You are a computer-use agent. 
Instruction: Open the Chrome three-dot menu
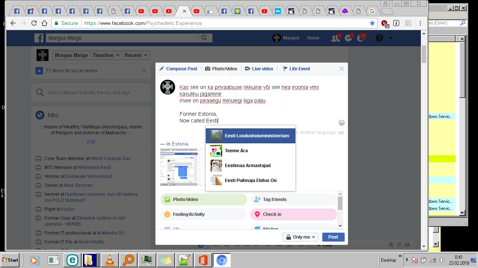coord(421,23)
